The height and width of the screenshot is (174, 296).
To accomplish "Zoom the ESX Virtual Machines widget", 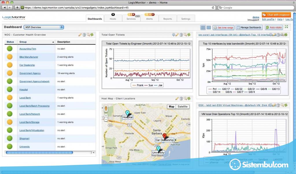I will coord(282,105).
